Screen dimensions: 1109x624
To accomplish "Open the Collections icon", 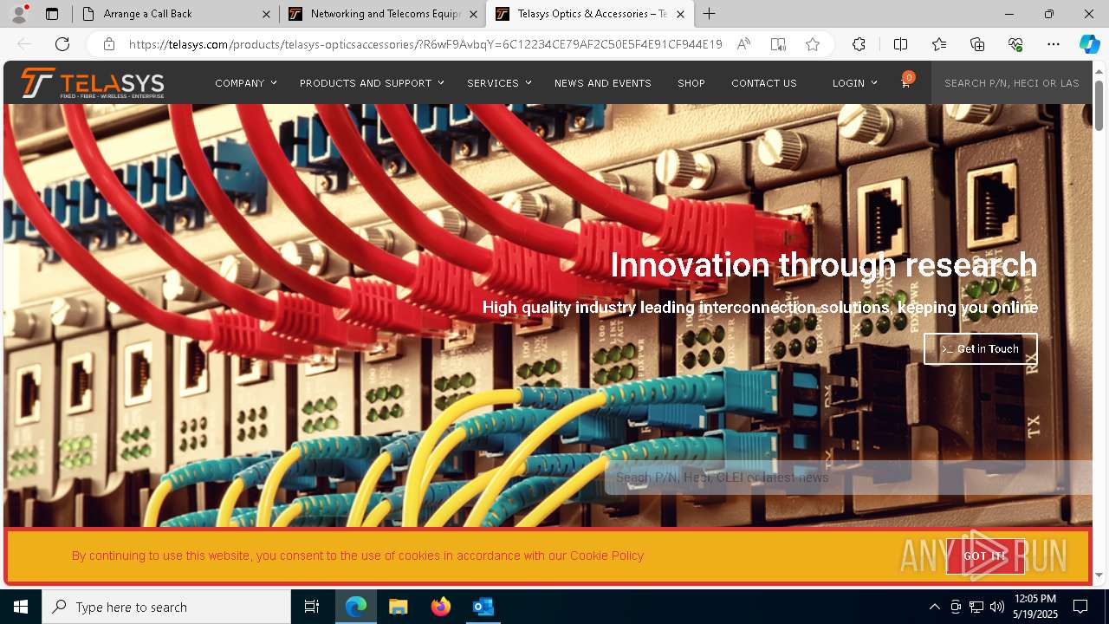I will (x=977, y=44).
